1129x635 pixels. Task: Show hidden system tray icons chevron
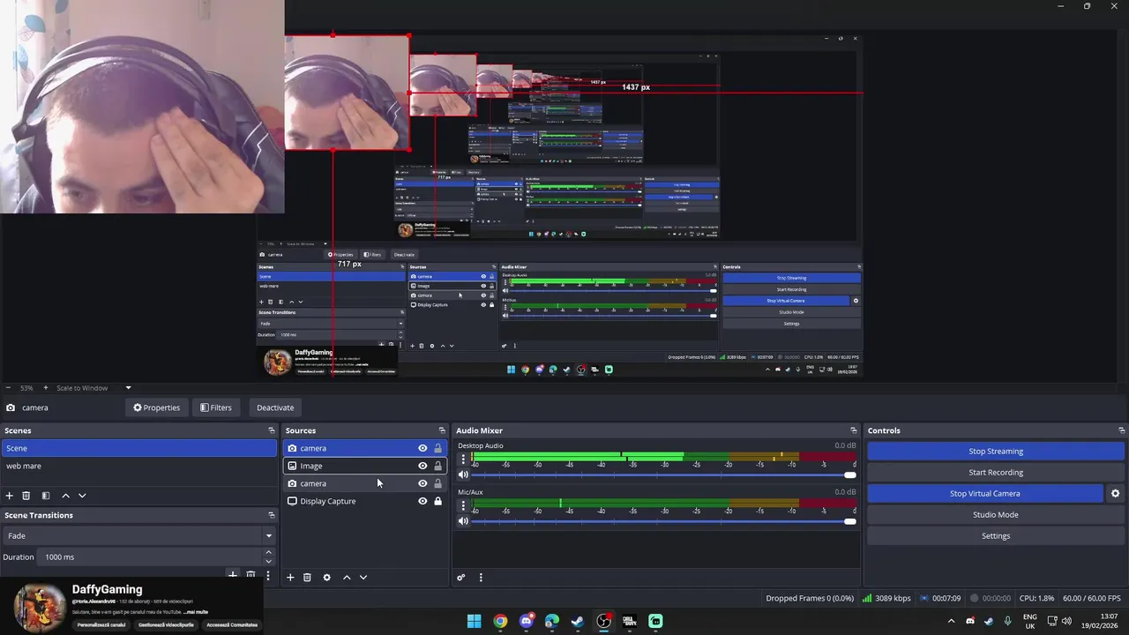[x=951, y=622]
